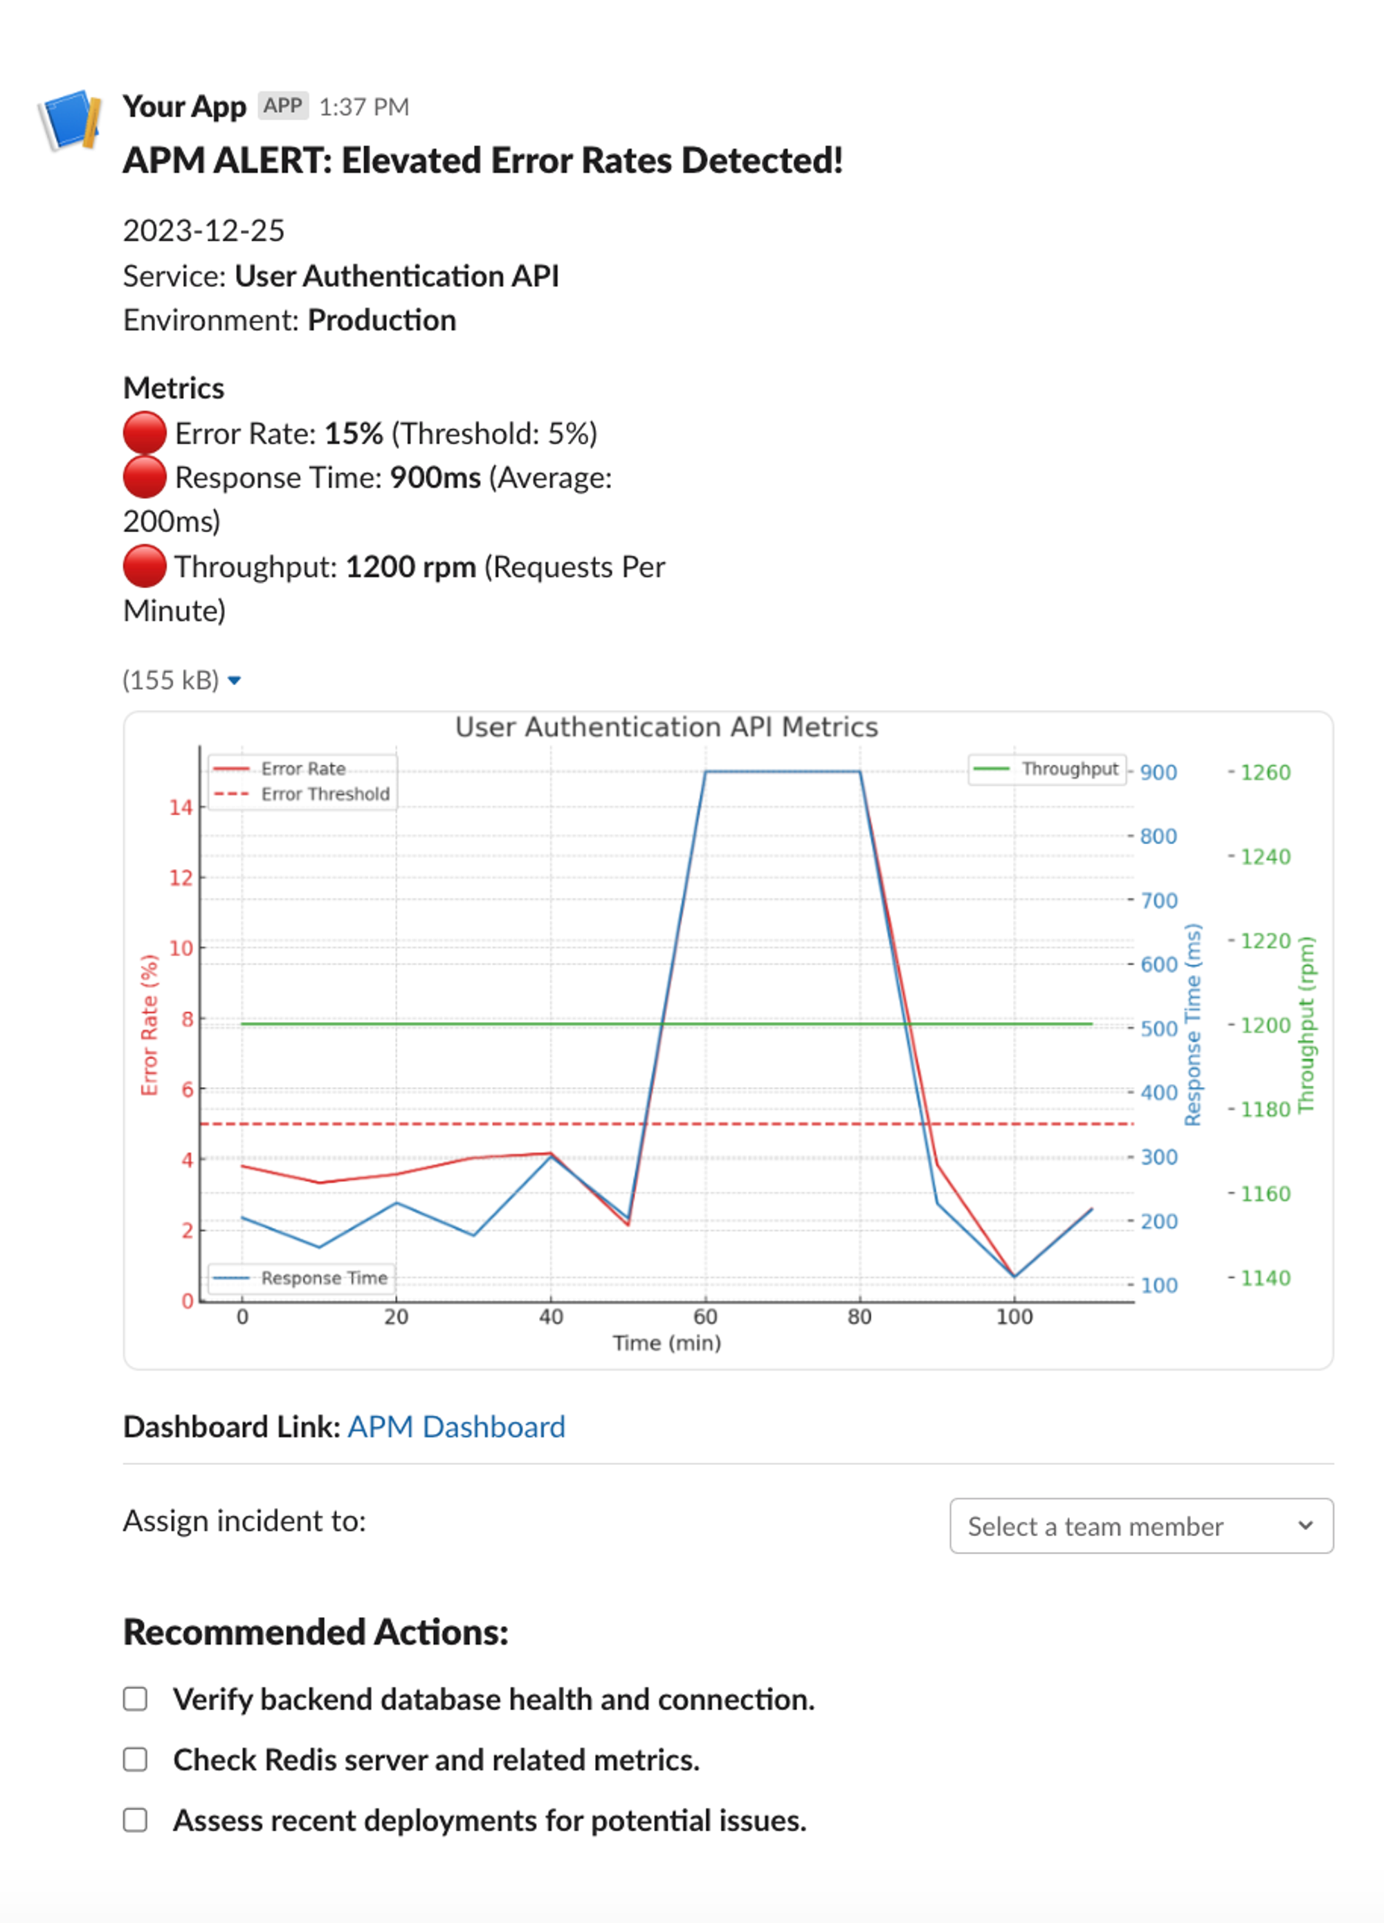Screen dimensions: 1384x1923
Task: Click the red circle beside Throughput
Action: point(144,567)
